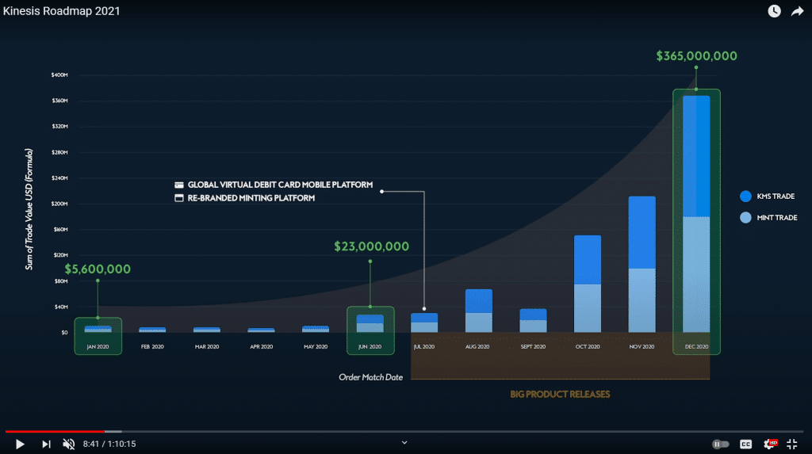Open video settings gear
This screenshot has height=454, width=812.
click(770, 444)
